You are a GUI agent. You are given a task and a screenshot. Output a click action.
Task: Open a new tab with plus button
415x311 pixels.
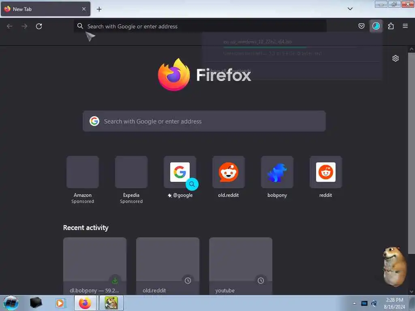point(99,9)
